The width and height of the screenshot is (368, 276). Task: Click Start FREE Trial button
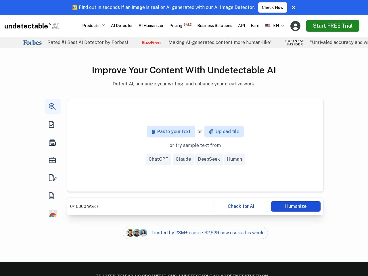(333, 26)
